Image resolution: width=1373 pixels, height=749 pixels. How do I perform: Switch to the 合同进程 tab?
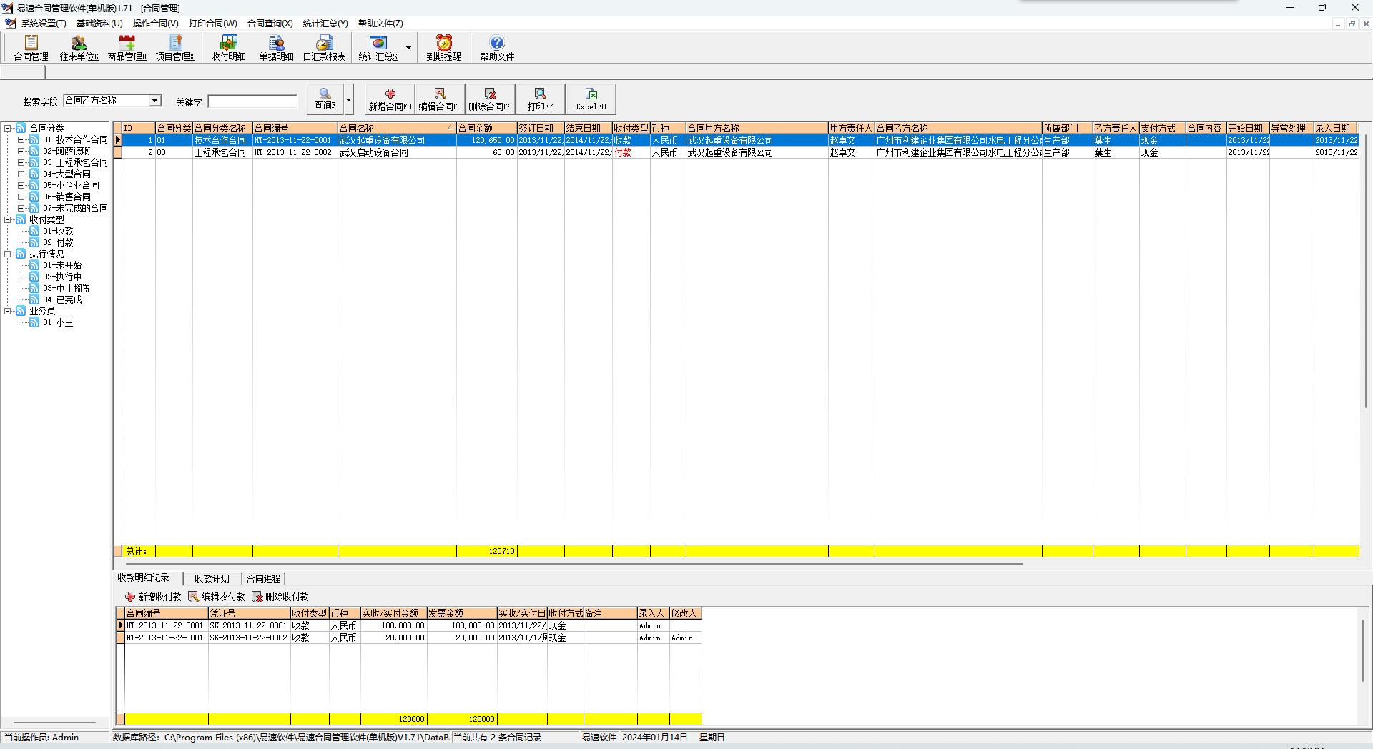263,579
